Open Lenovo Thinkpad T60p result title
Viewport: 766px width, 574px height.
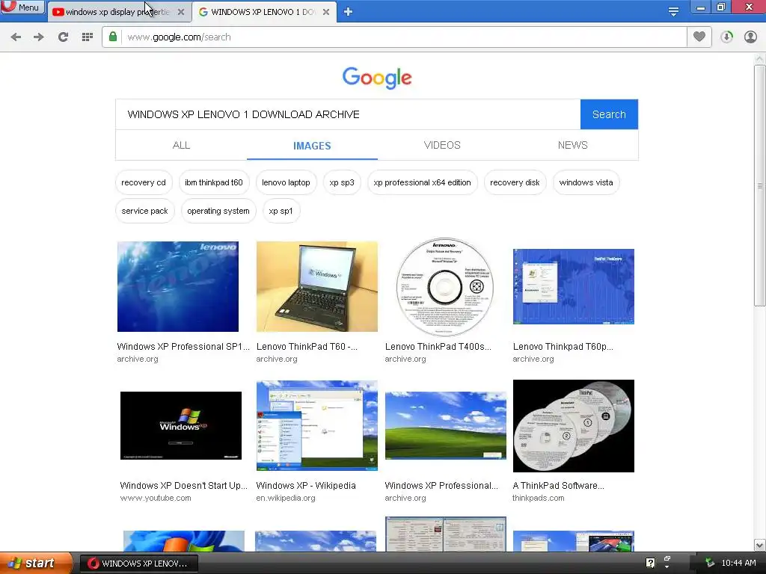(563, 347)
